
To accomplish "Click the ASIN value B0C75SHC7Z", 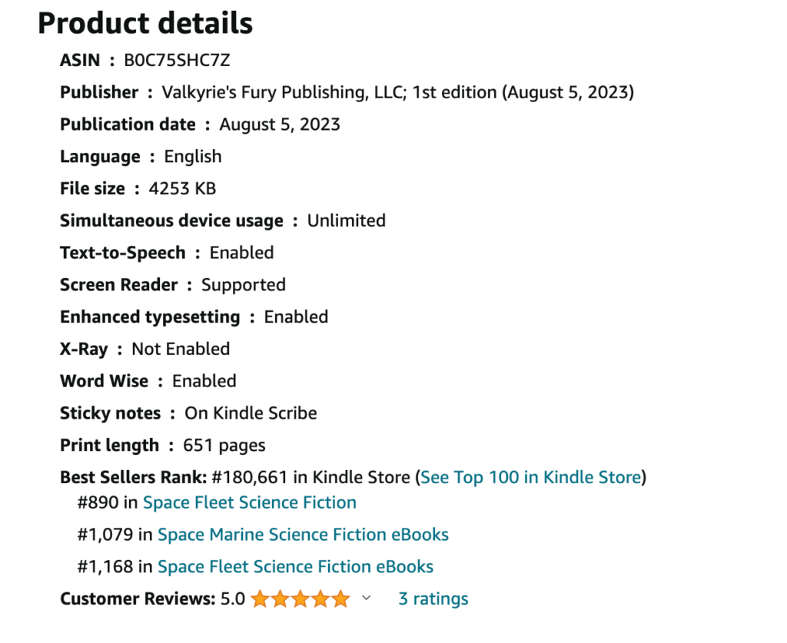I will [177, 60].
